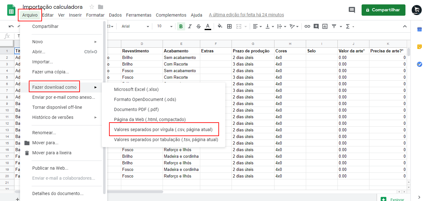
Task: Open the account avatar
Action: 417,10
